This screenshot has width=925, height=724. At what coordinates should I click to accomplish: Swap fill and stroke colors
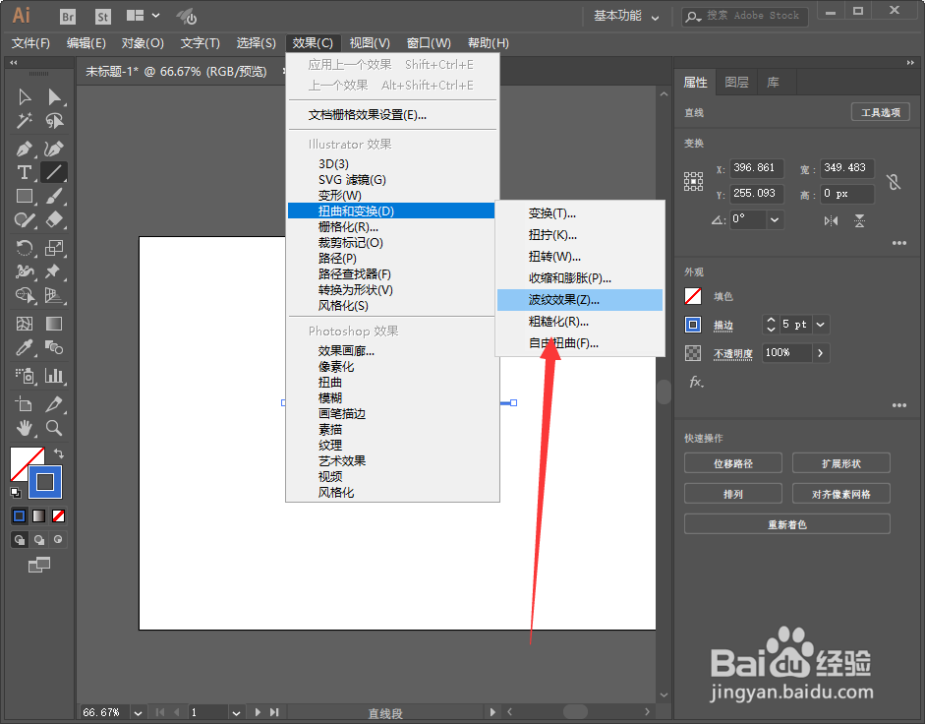pyautogui.click(x=59, y=453)
